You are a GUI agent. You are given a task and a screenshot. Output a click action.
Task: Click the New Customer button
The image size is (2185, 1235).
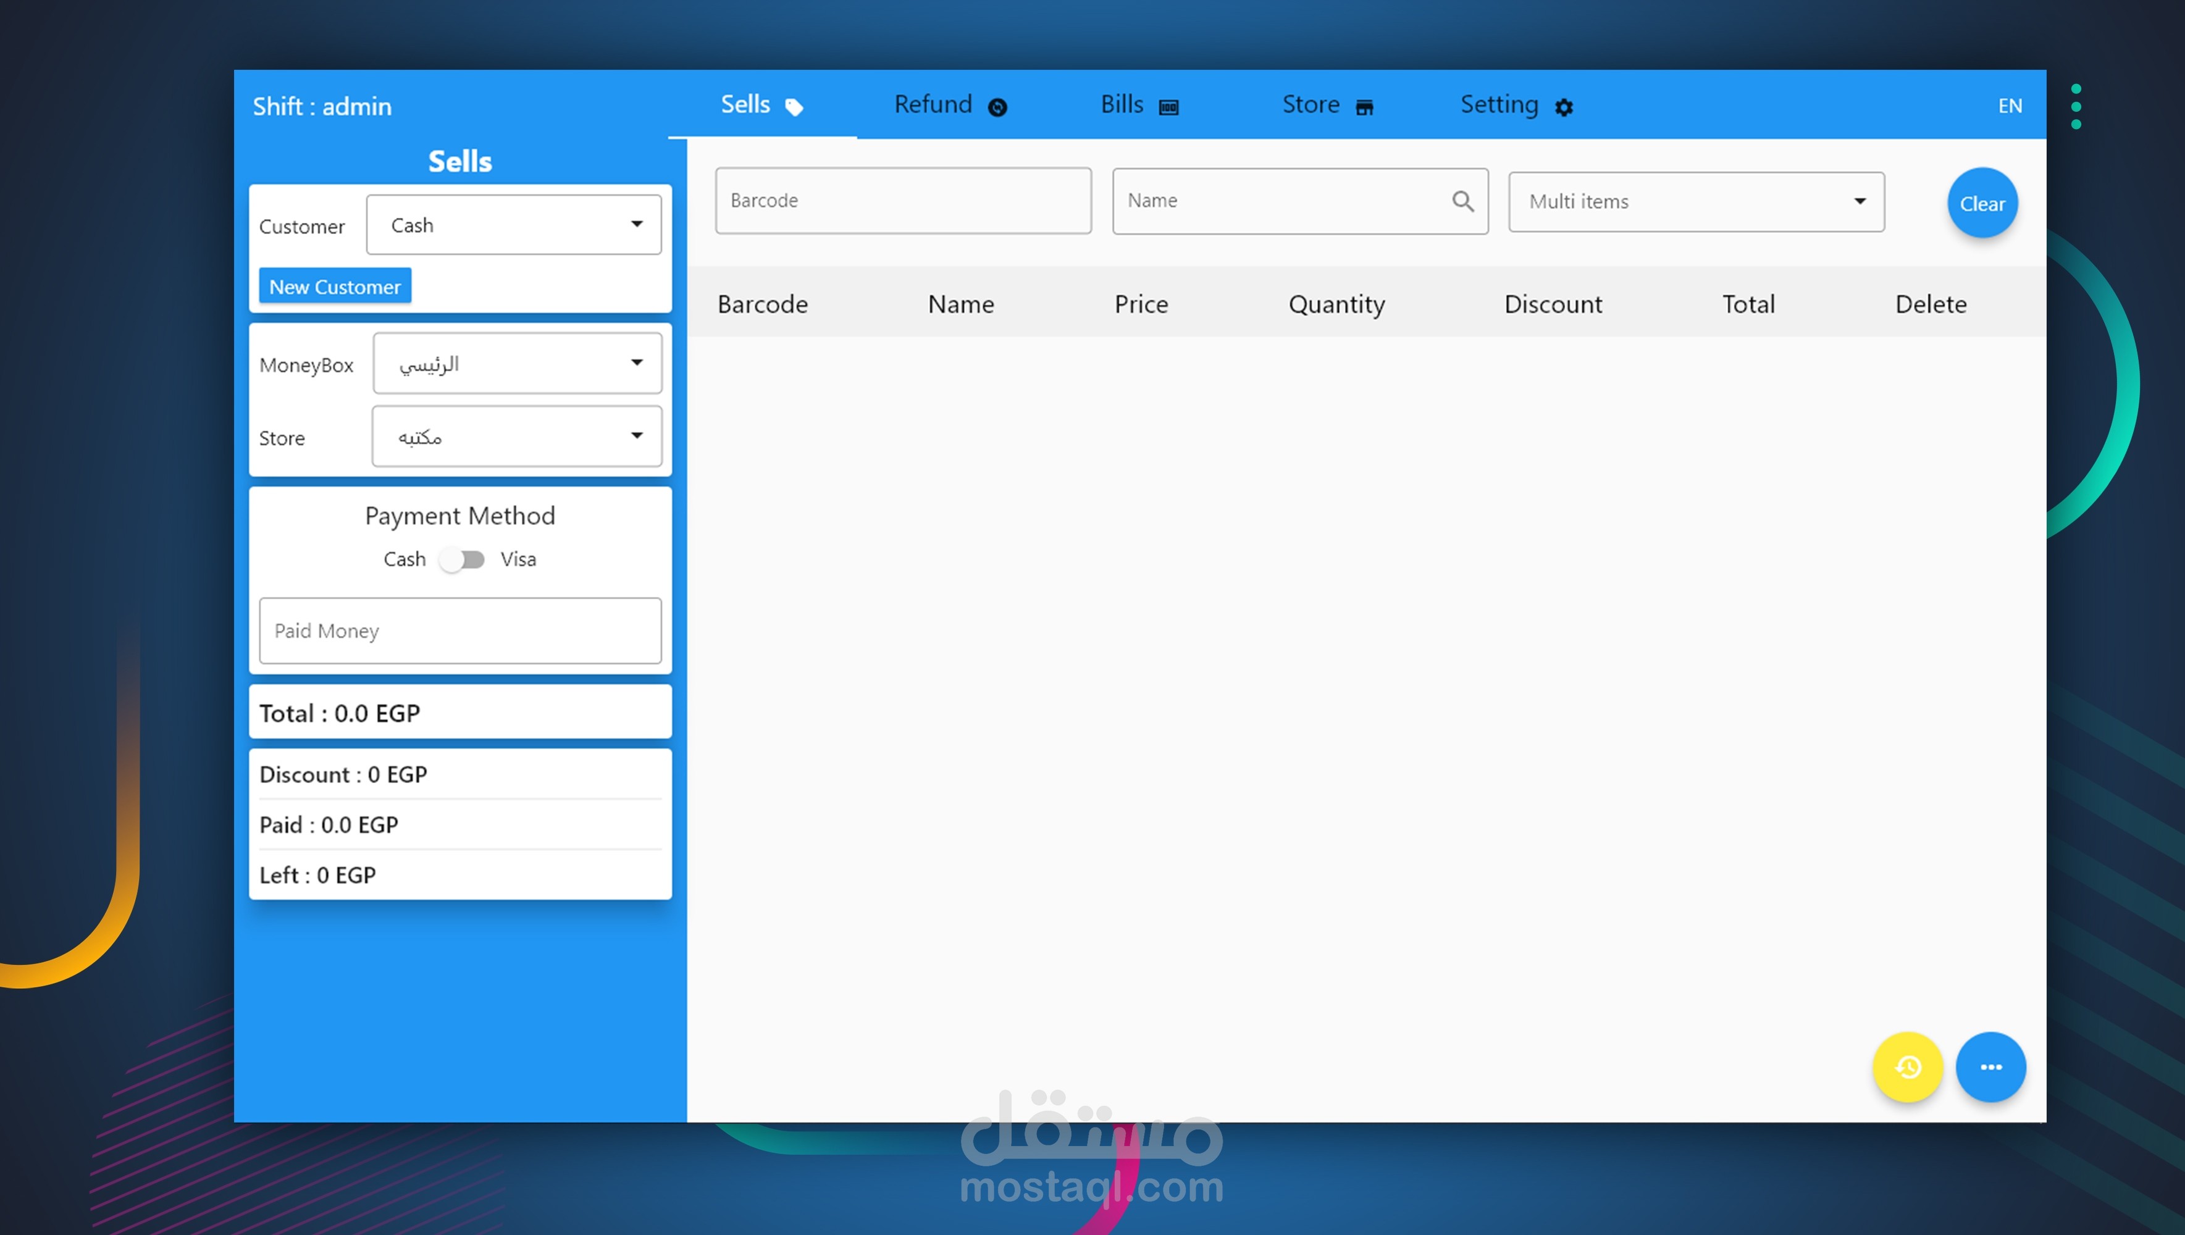pos(335,287)
